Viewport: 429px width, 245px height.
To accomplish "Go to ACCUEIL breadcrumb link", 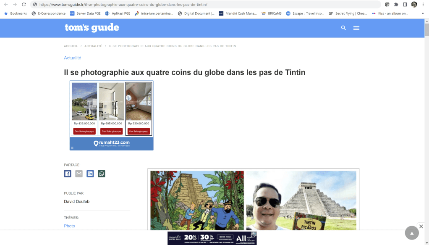I will coord(71,46).
